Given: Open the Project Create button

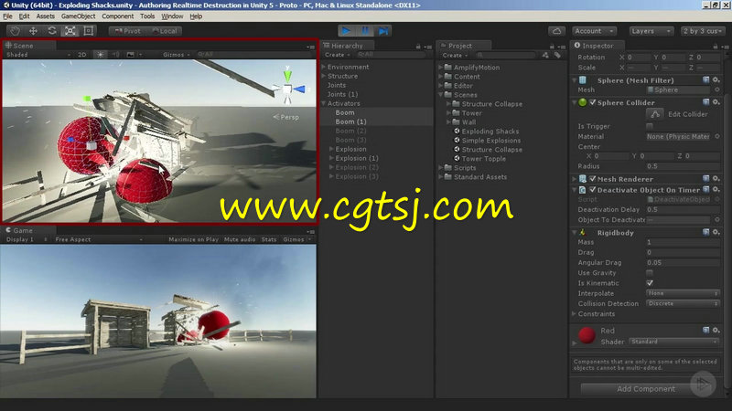Looking at the screenshot, I should pos(455,55).
